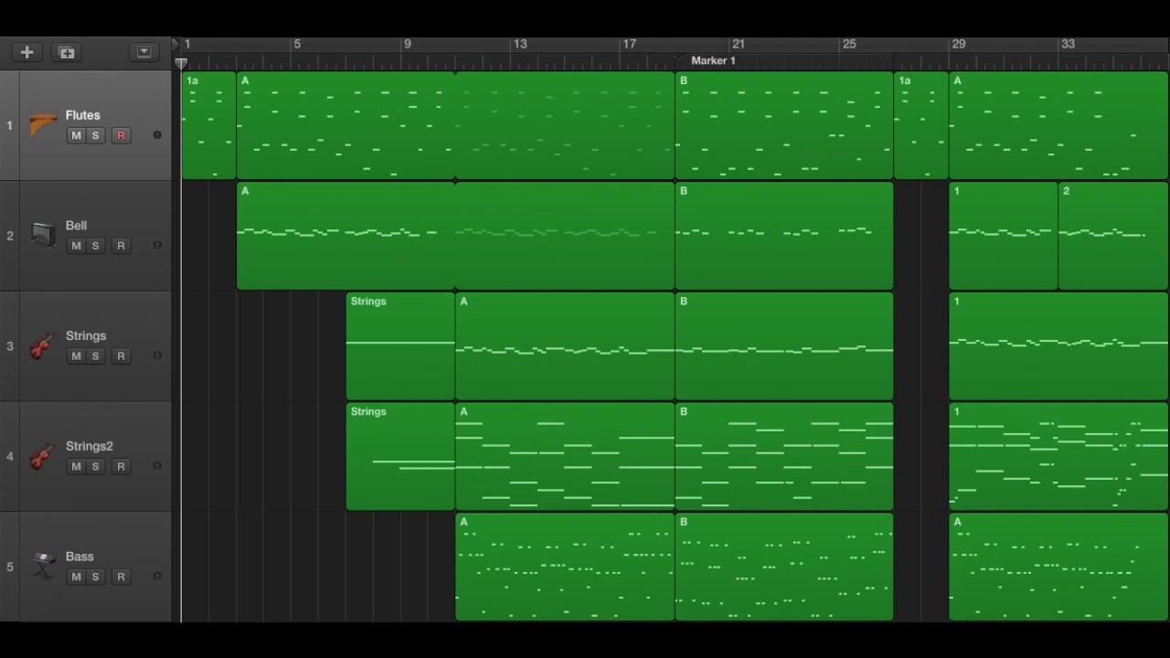The image size is (1170, 658).
Task: Open the track header options dropdown
Action: coord(144,52)
